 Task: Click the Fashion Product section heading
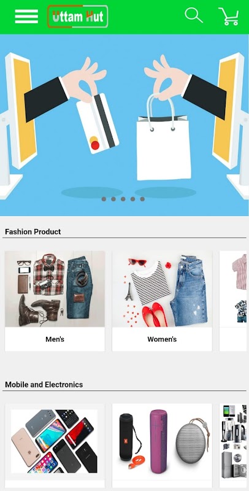click(33, 232)
